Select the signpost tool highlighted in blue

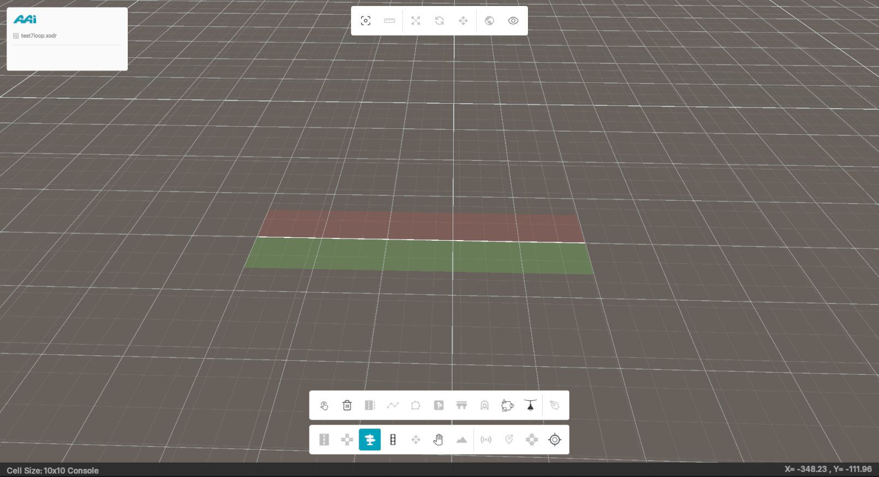coord(370,439)
